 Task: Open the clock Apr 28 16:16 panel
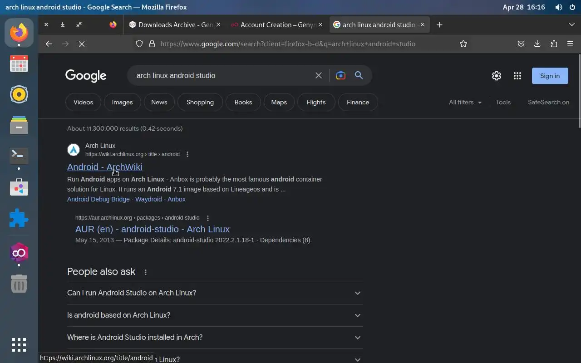click(x=524, y=7)
